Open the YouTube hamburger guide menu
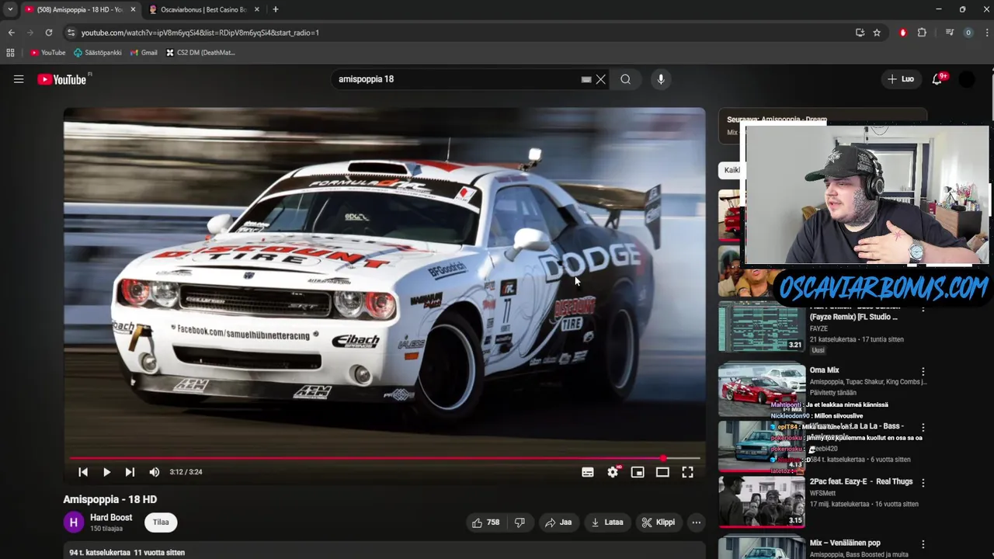 pyautogui.click(x=19, y=79)
